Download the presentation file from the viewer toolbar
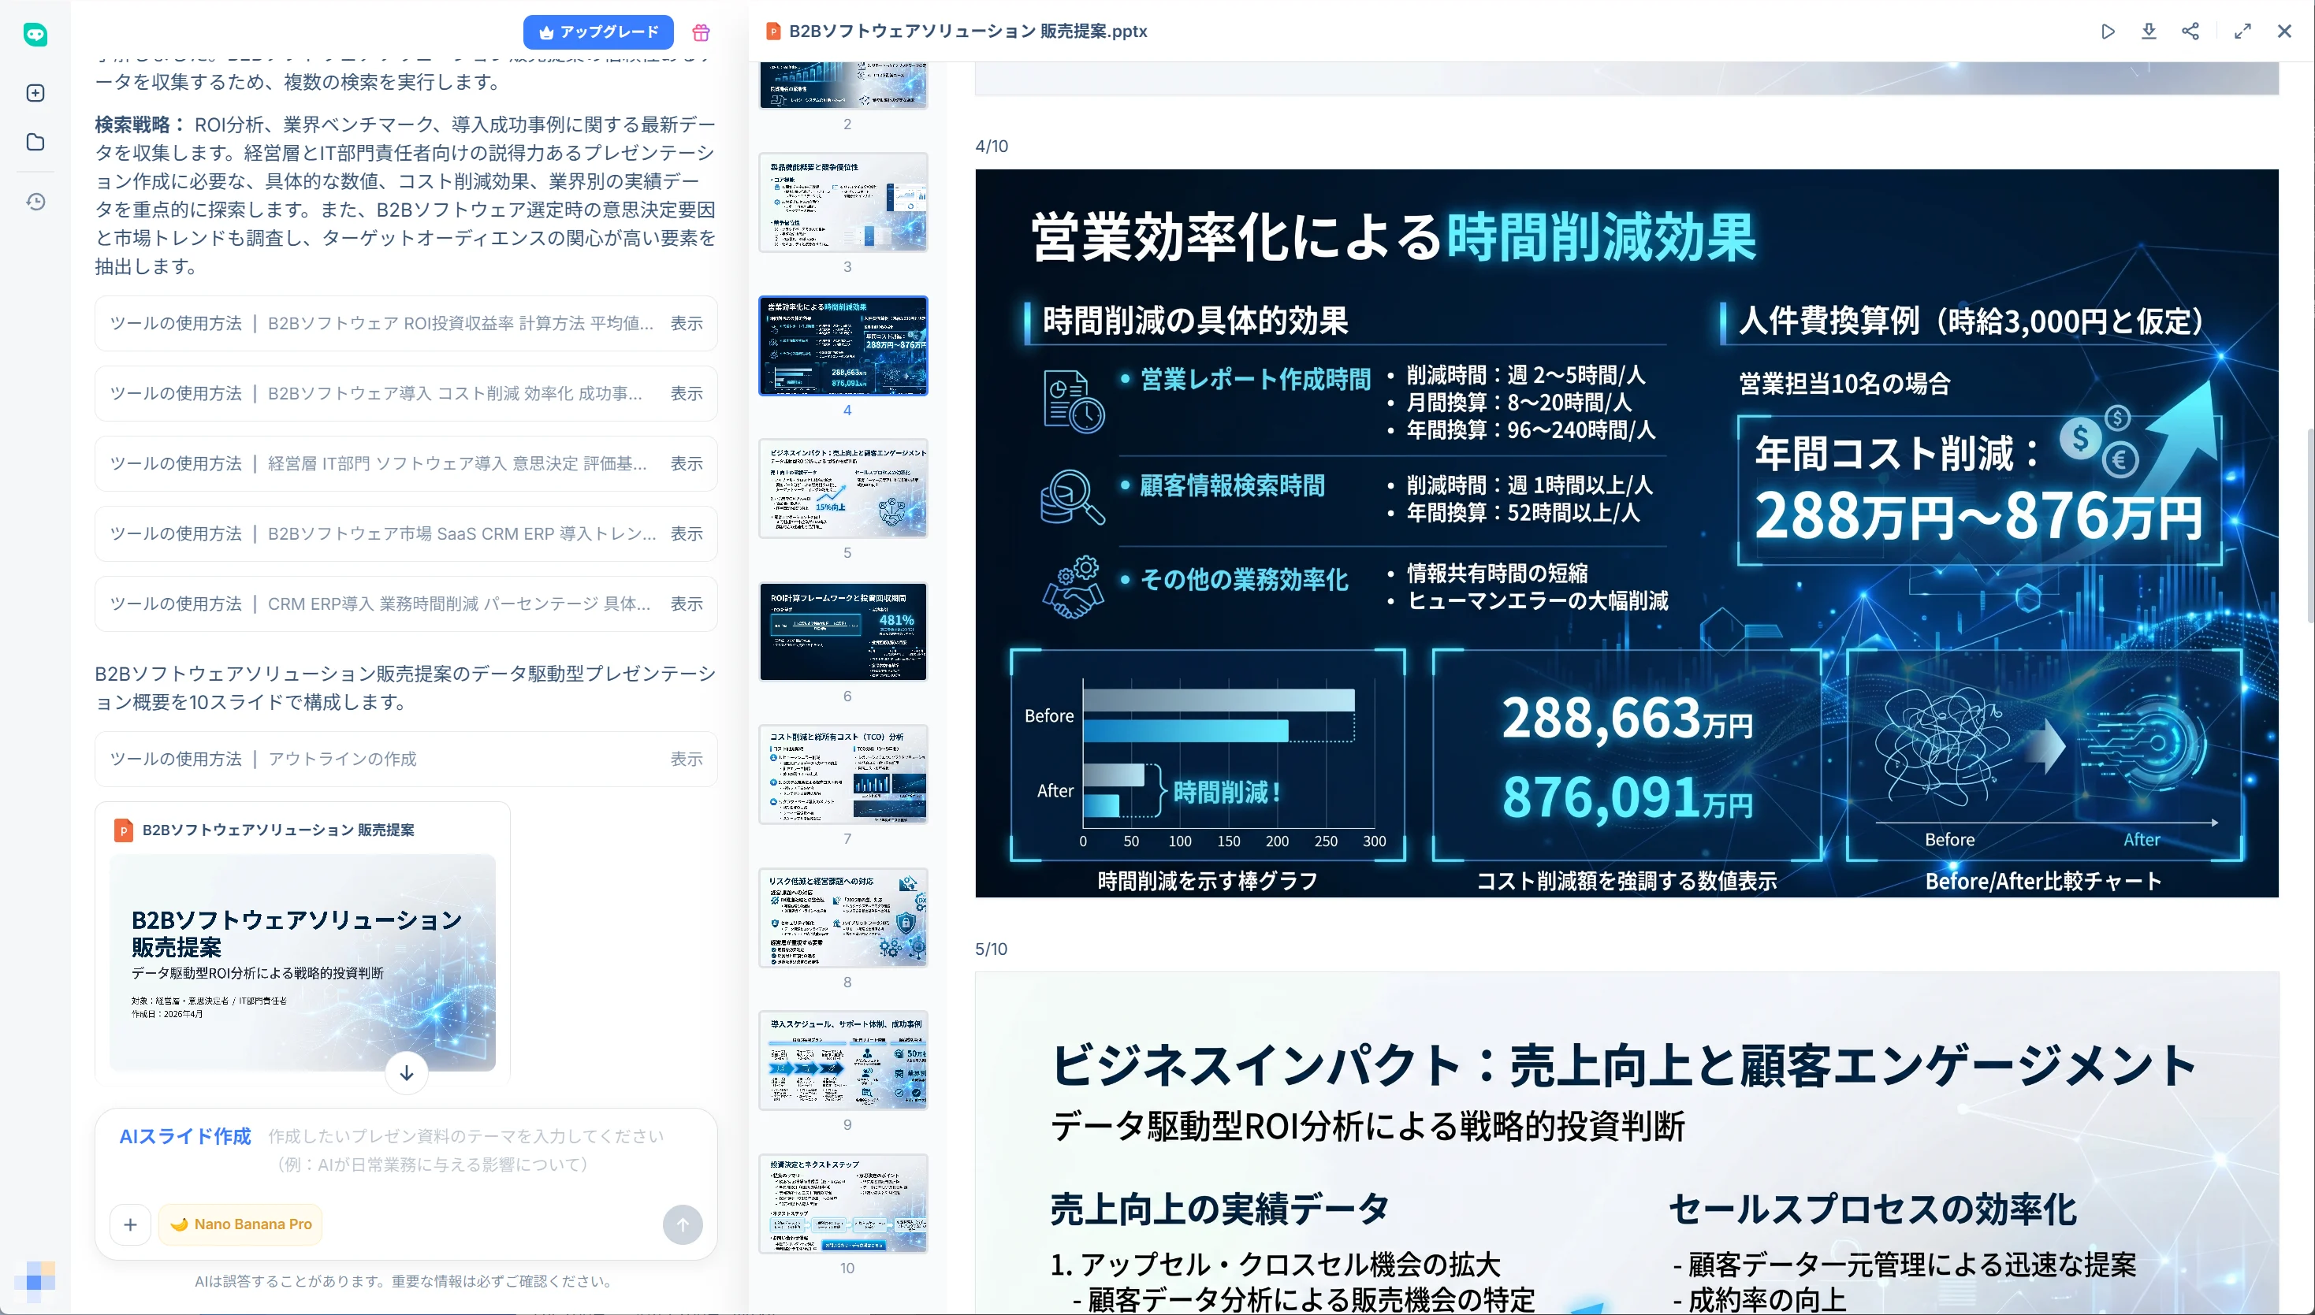 click(x=2150, y=32)
